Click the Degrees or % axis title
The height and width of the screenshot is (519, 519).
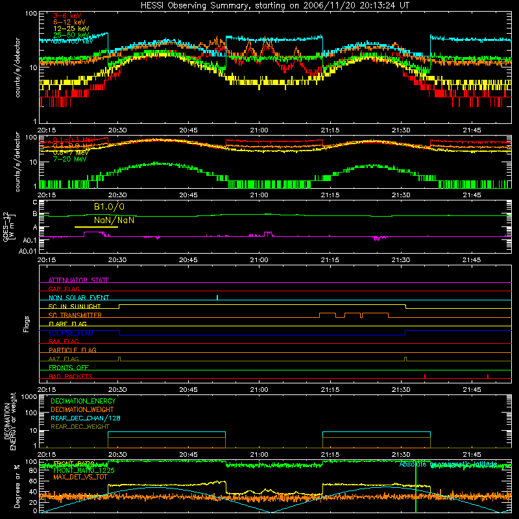(17, 486)
